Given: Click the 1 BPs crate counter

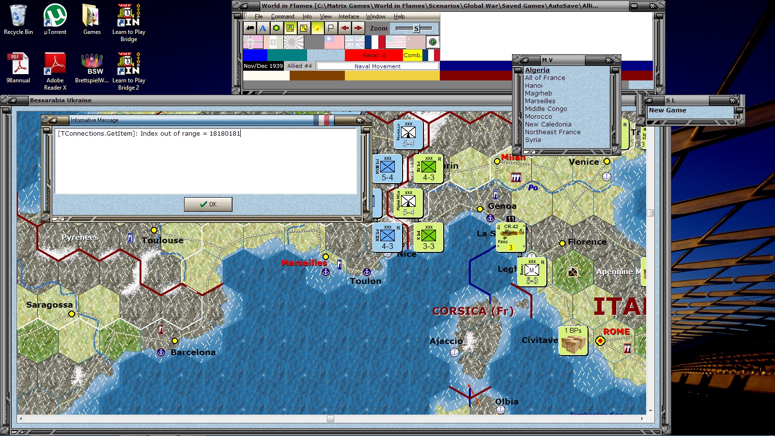Looking at the screenshot, I should 573,341.
